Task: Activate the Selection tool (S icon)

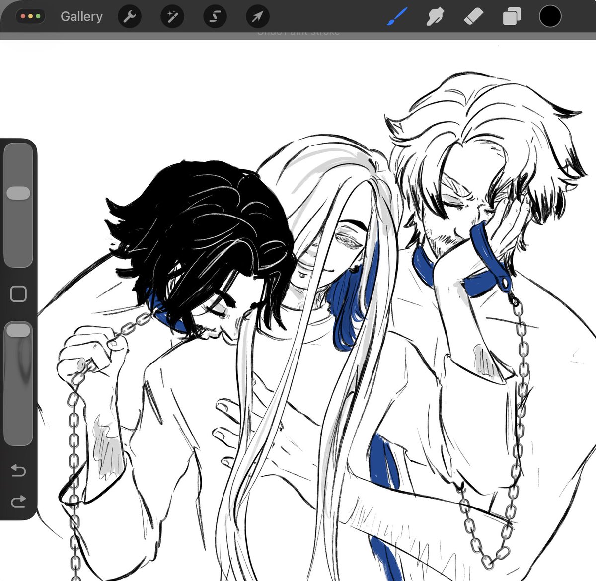Action: tap(215, 17)
